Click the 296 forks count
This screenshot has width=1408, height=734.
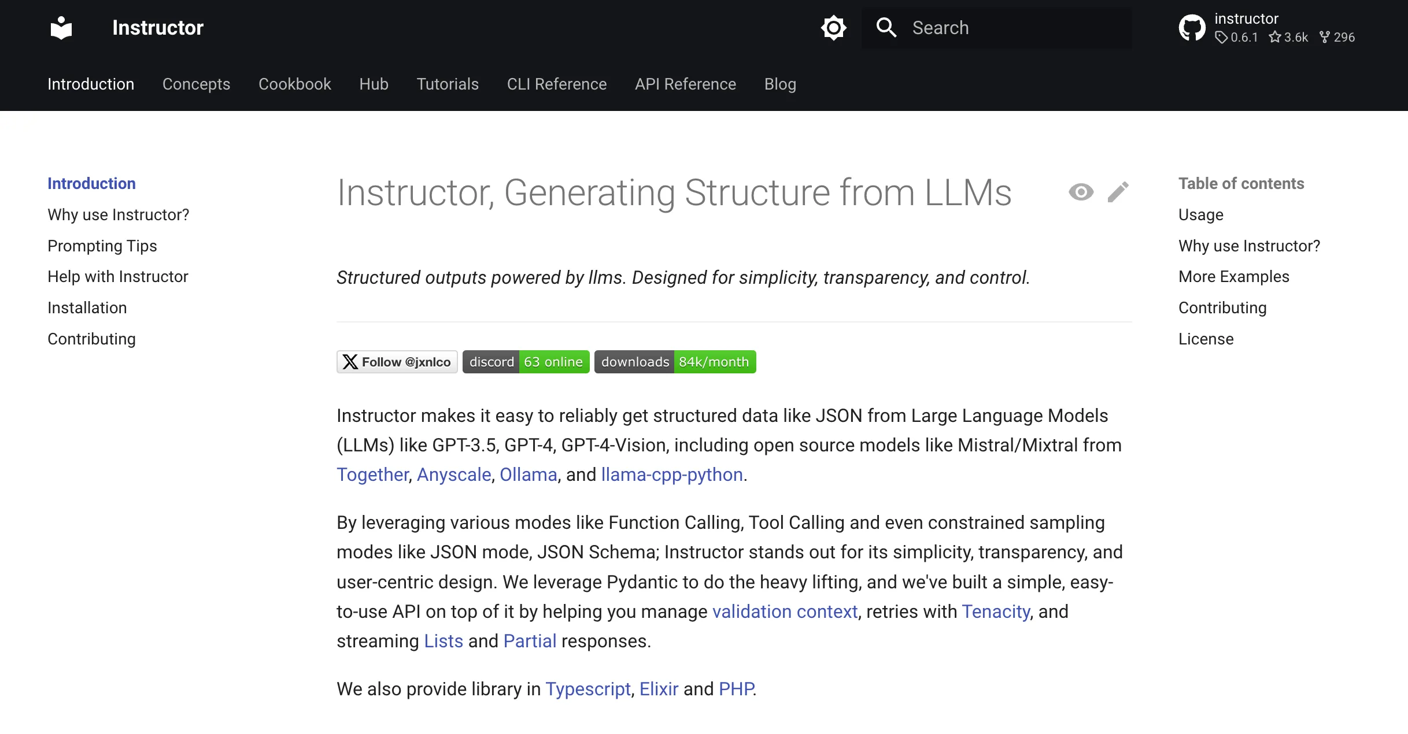click(1337, 37)
